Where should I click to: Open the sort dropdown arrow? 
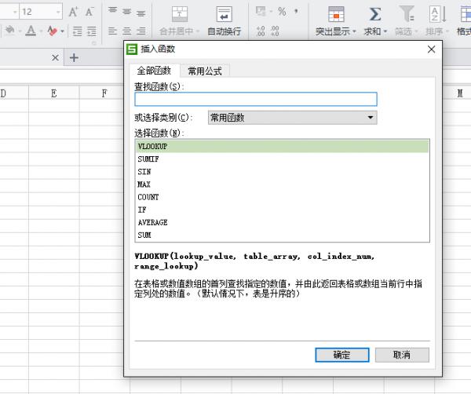click(x=447, y=31)
